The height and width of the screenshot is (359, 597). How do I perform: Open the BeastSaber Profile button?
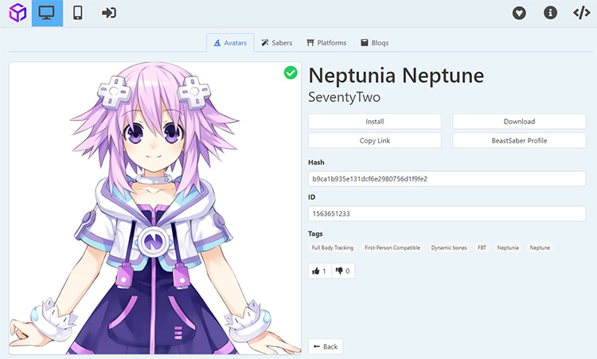[x=519, y=140]
